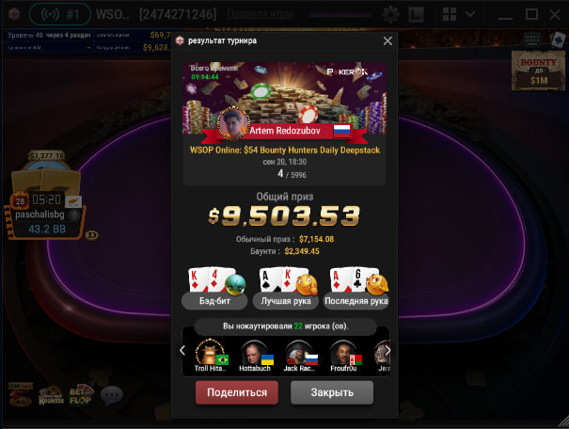Click the Закрыть button
Screen dimensions: 569x429
[332, 392]
